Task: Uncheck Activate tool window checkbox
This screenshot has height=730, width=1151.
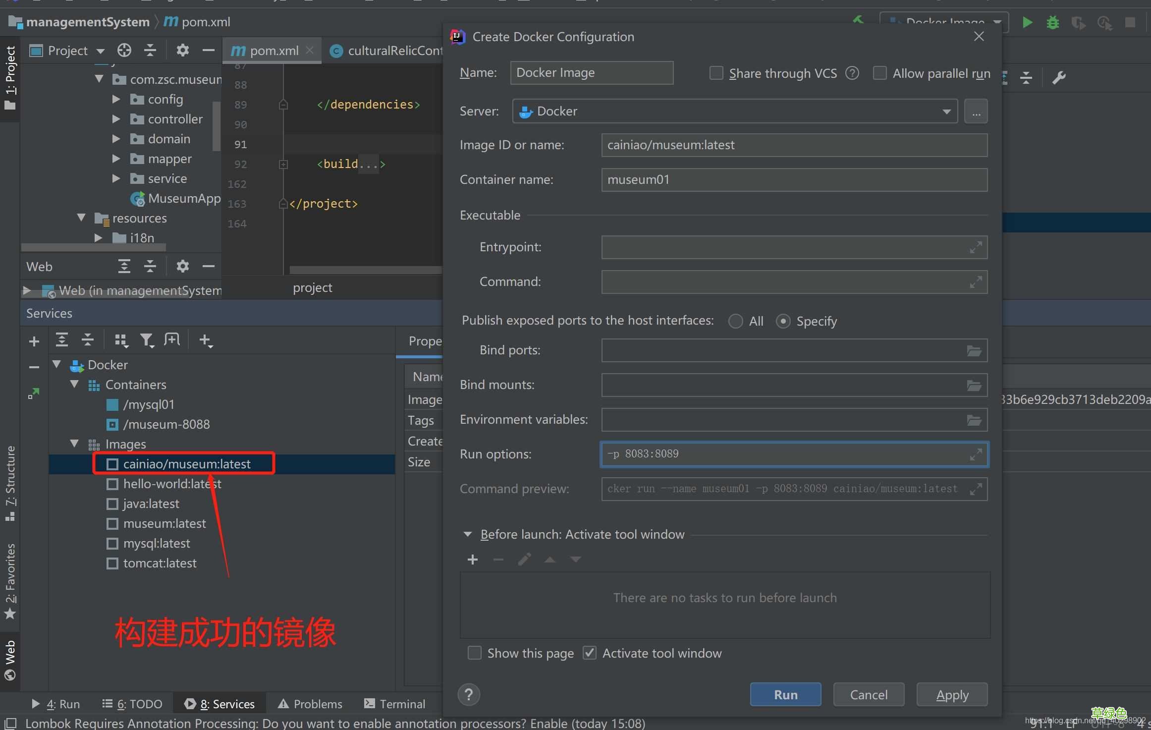Action: point(589,653)
